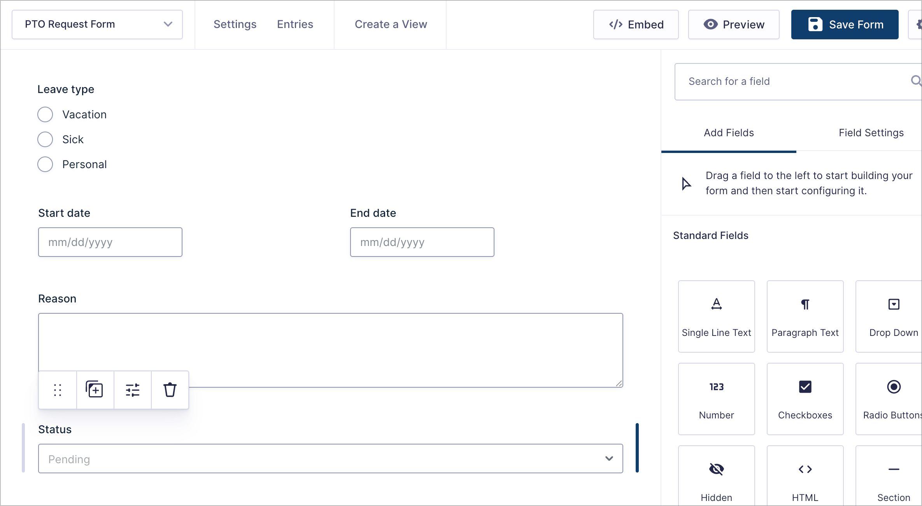Duplicate the Reason field
The width and height of the screenshot is (922, 506).
[x=95, y=390]
